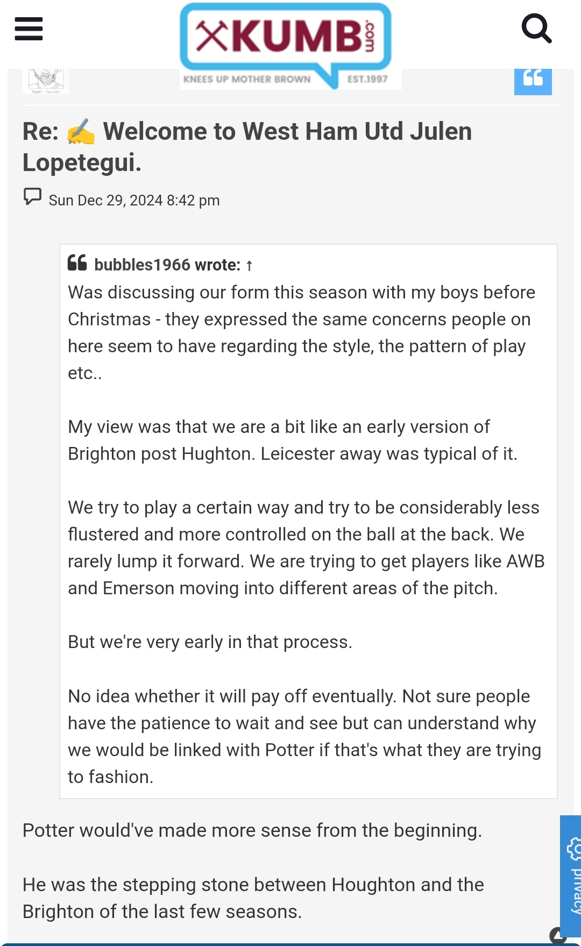The width and height of the screenshot is (581, 946).
Task: Click the EST.1997 label under logo
Action: [367, 79]
